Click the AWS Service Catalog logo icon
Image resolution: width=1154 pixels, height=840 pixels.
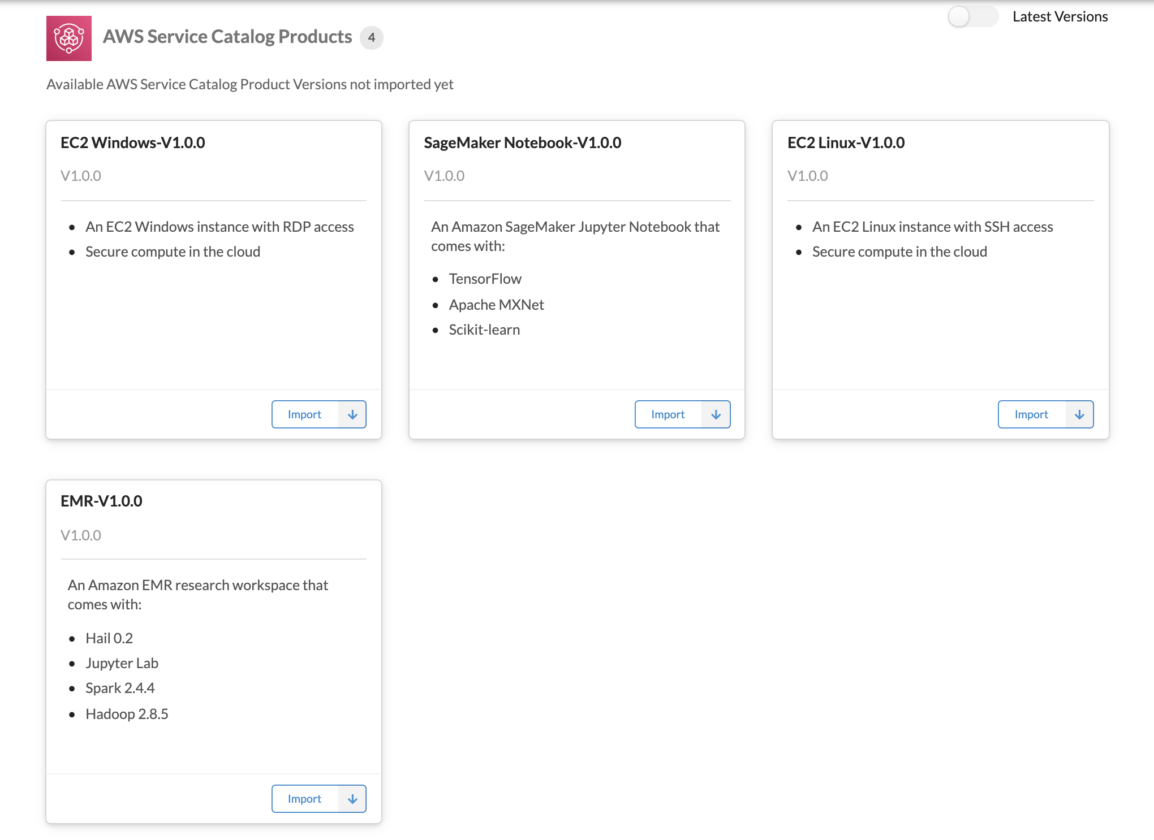(69, 38)
